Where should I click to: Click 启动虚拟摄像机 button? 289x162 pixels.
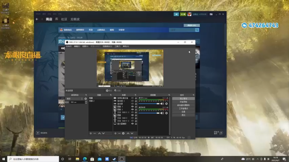[x=184, y=105]
